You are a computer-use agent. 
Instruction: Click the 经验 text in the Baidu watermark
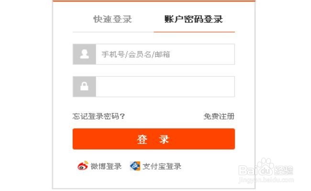pyautogui.click(x=284, y=170)
